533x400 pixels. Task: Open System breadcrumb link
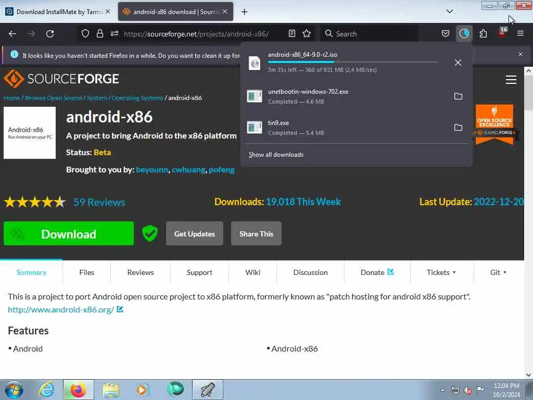click(x=97, y=98)
